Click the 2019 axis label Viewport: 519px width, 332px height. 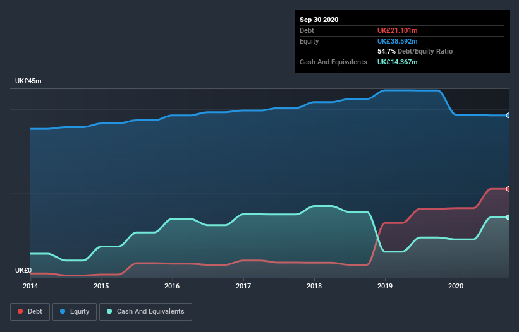tap(385, 286)
